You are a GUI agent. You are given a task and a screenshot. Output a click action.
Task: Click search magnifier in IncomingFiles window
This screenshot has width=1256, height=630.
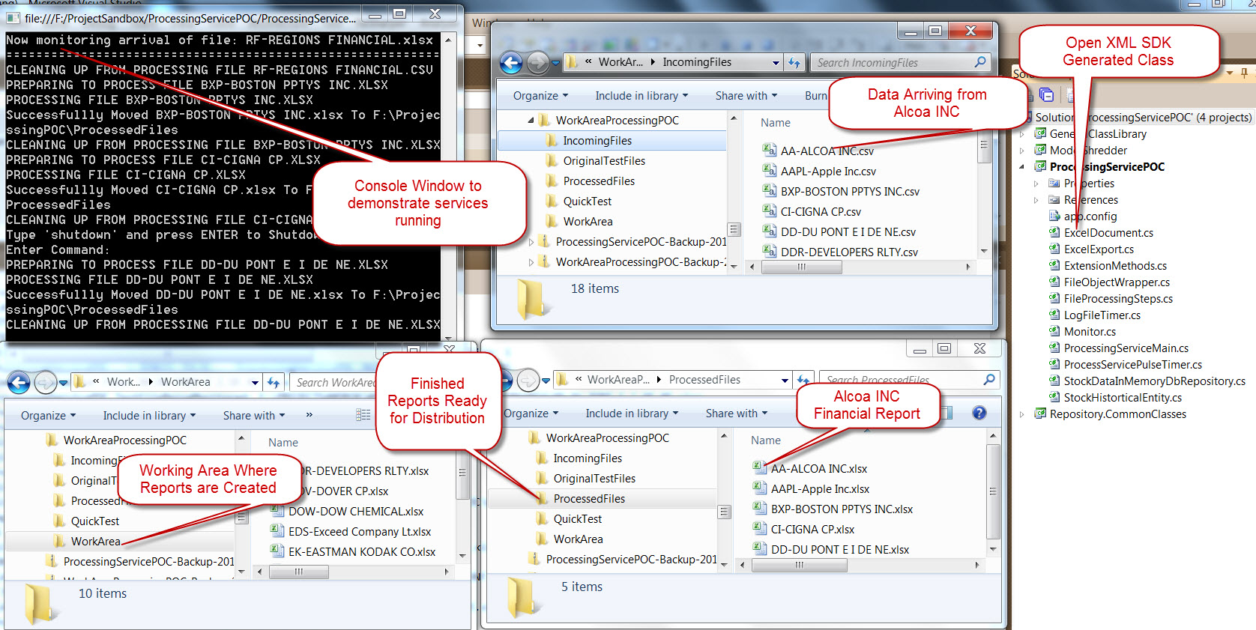[980, 62]
